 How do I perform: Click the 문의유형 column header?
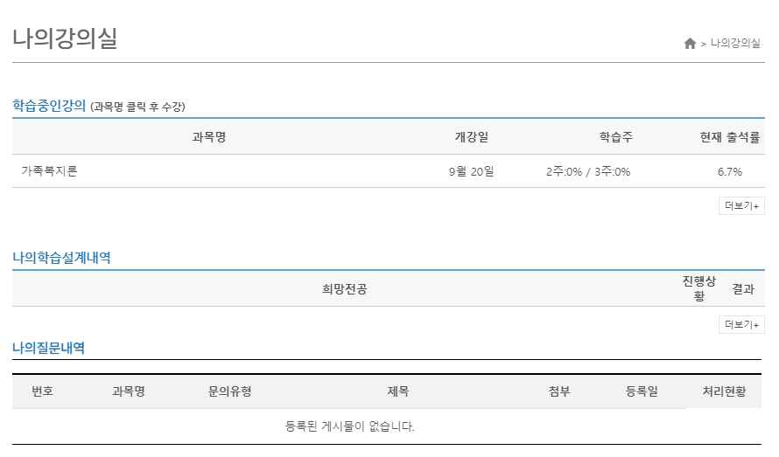tap(230, 391)
